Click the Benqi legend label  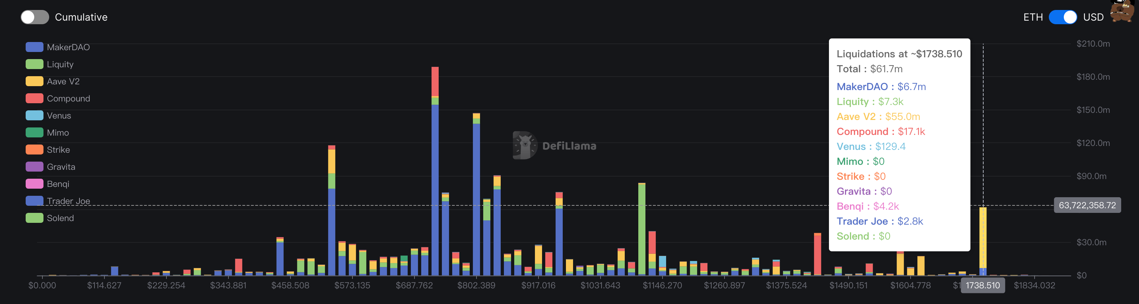tap(58, 184)
